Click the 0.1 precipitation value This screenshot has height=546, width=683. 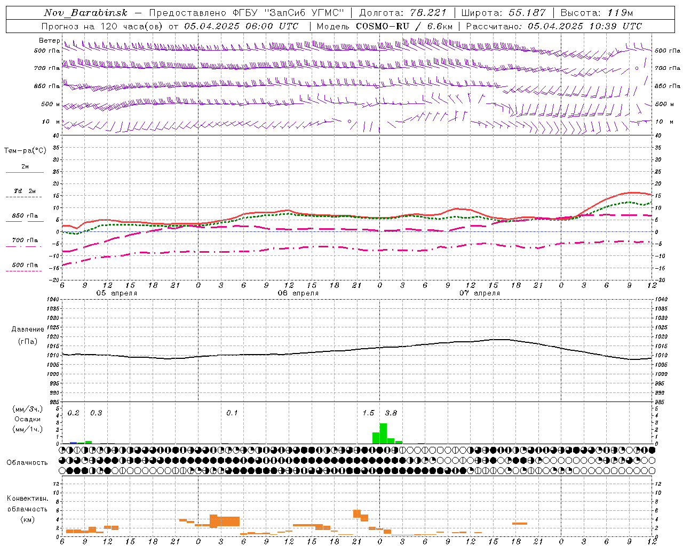click(232, 413)
